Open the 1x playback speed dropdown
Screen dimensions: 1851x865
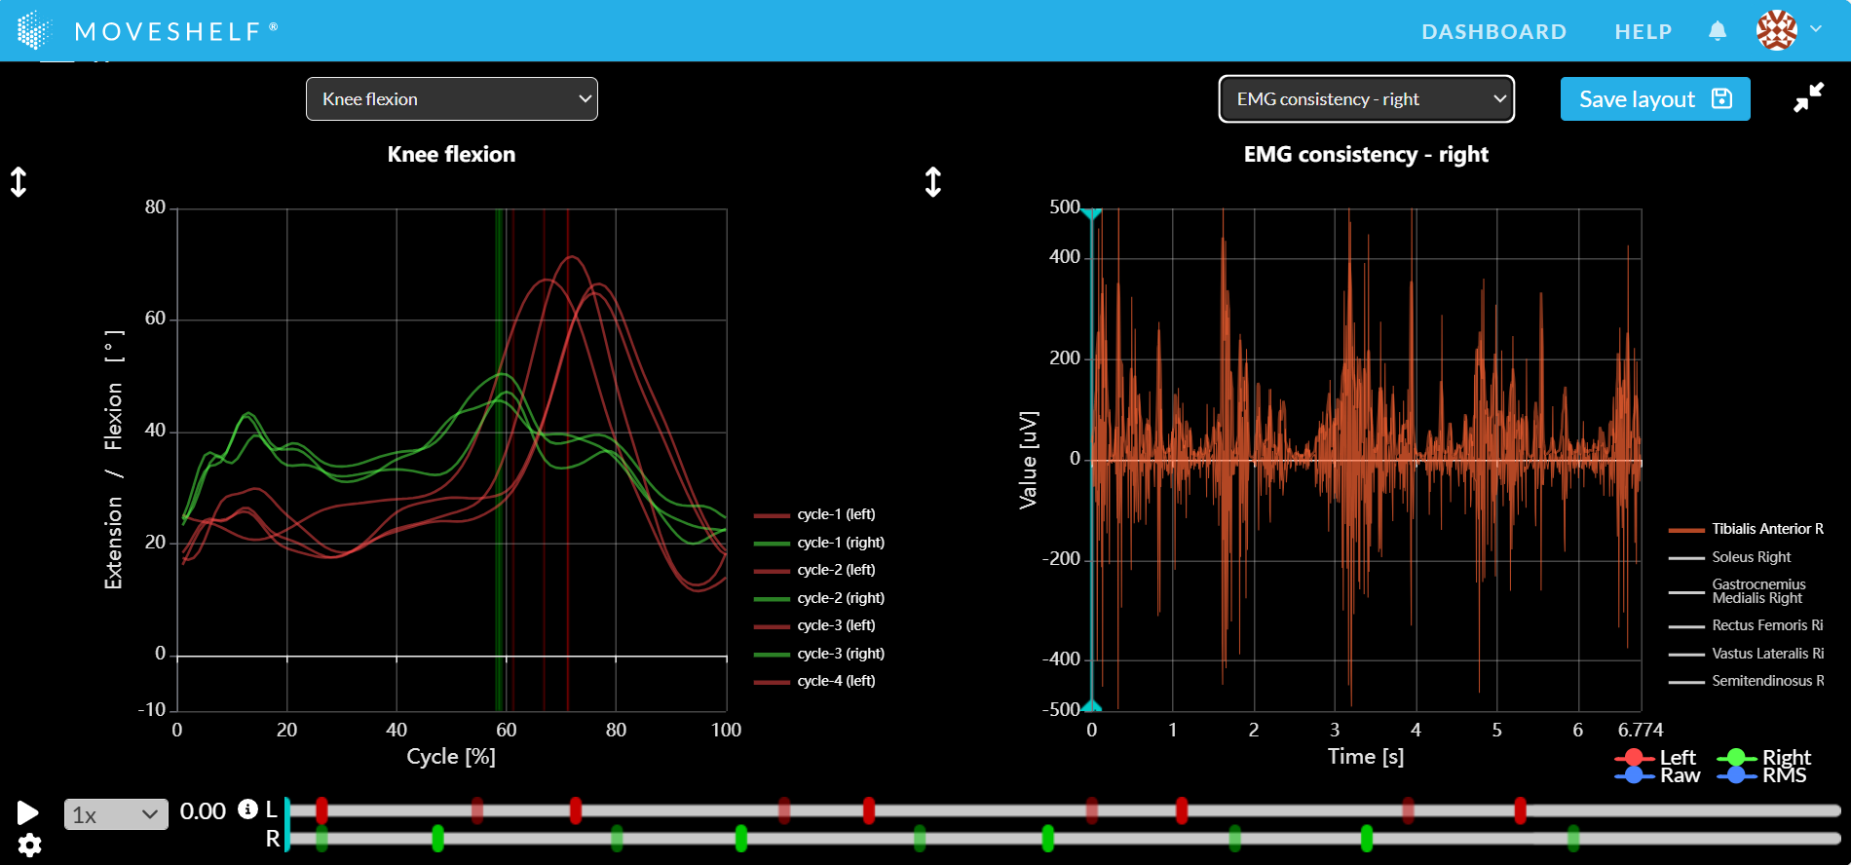(x=115, y=814)
